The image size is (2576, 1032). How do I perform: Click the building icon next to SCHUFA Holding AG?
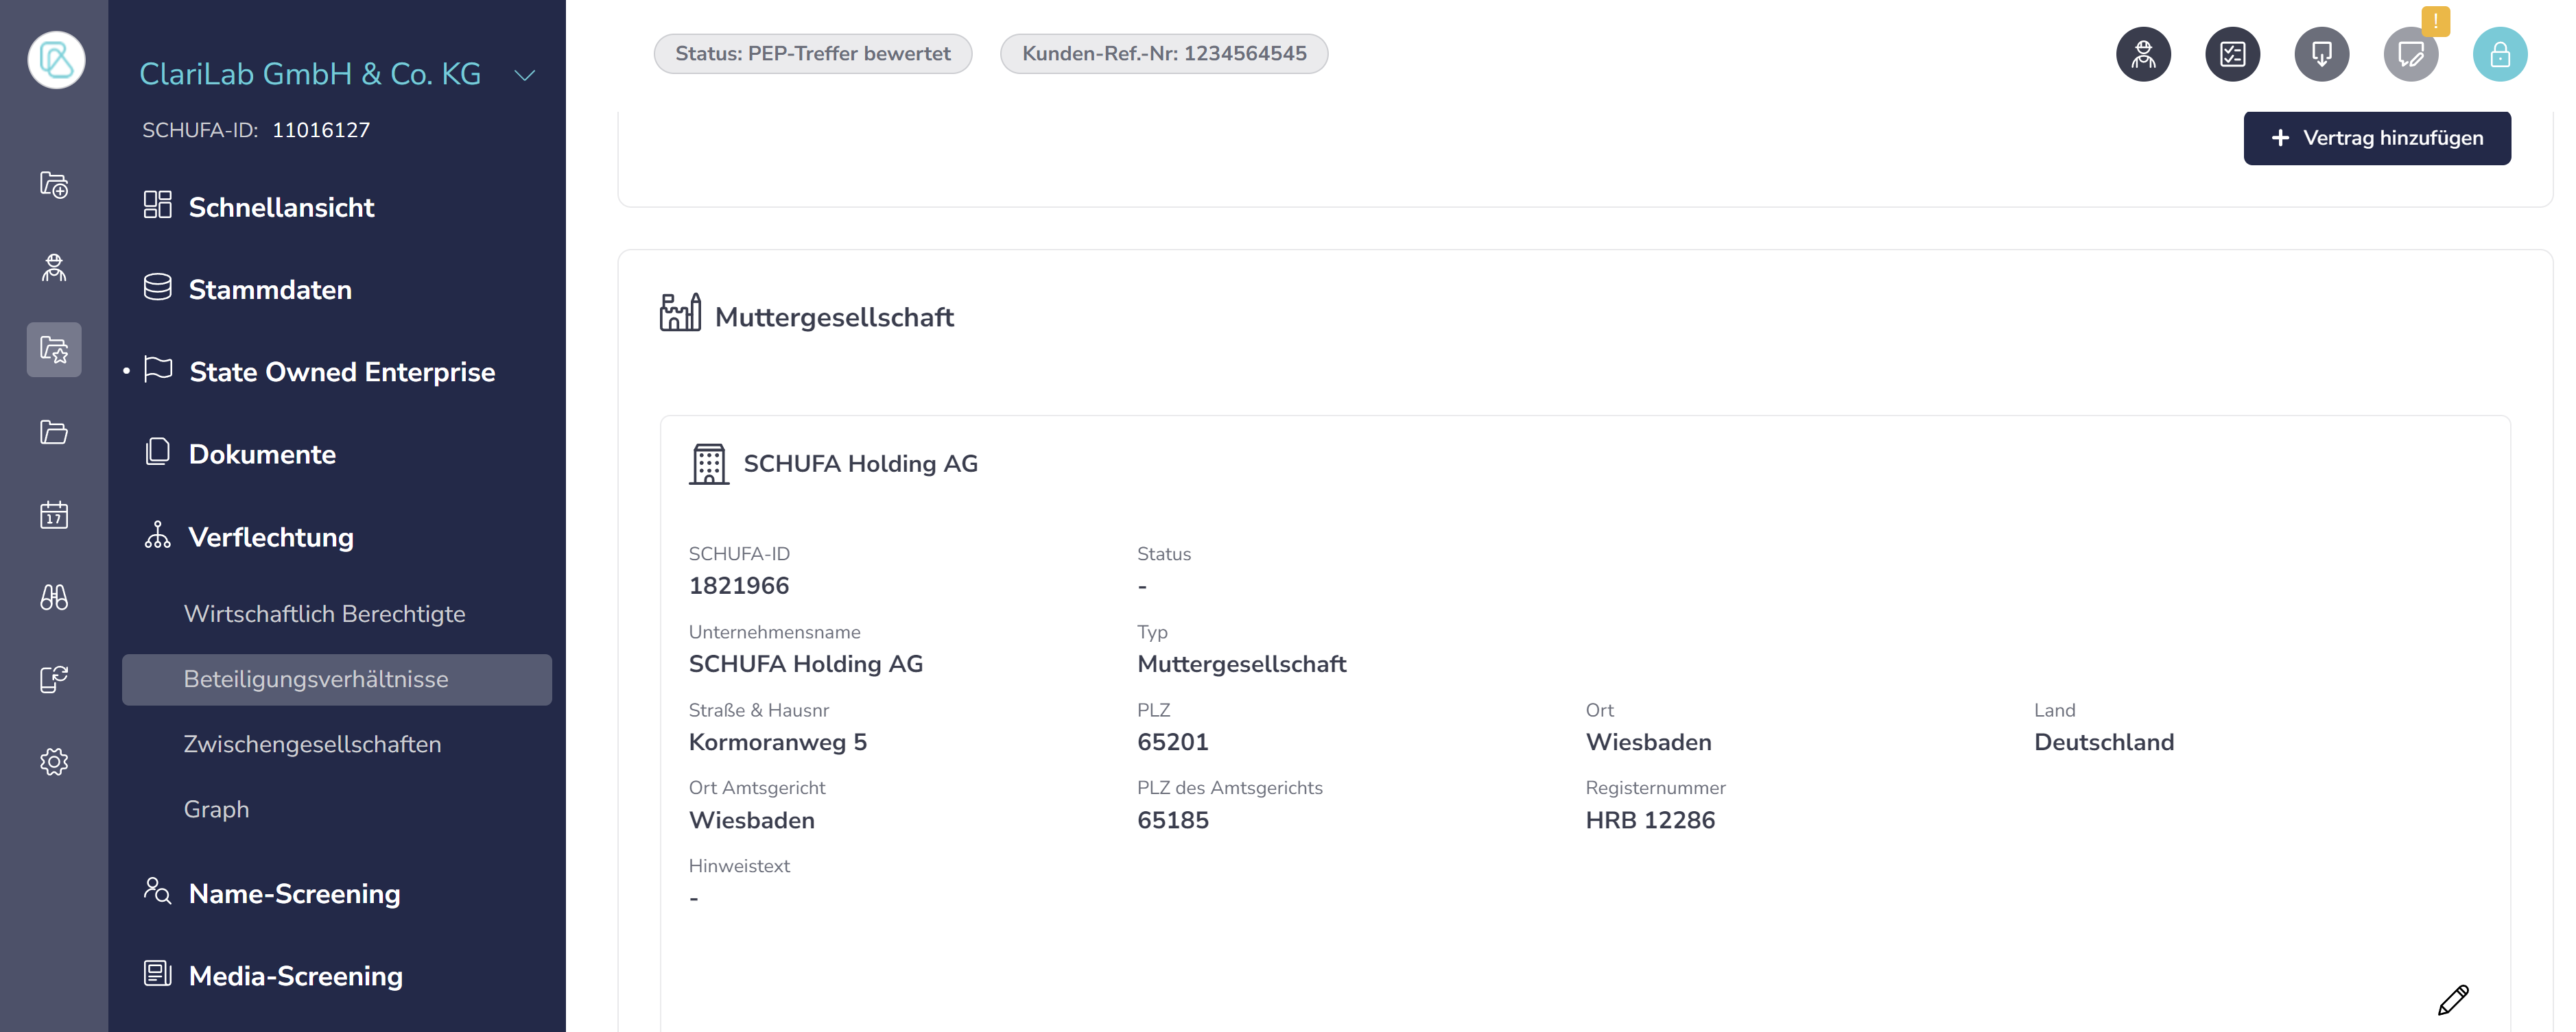click(x=709, y=464)
